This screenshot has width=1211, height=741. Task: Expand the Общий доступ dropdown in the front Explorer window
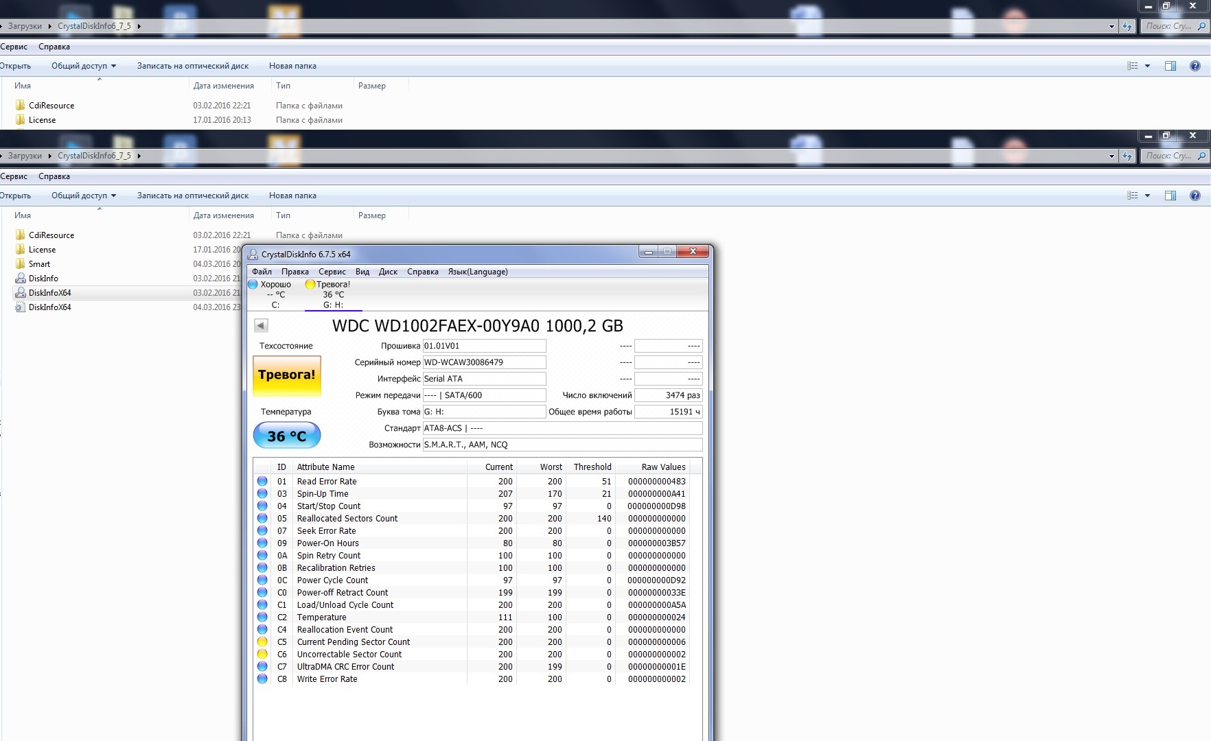pos(114,196)
